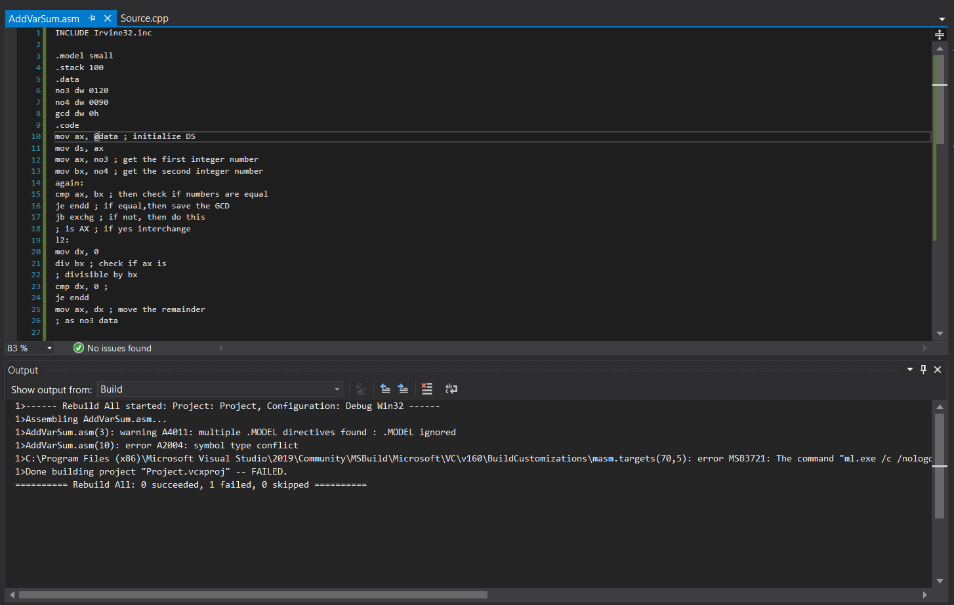Click the mov ds, ax line
This screenshot has width=954, height=605.
click(79, 148)
